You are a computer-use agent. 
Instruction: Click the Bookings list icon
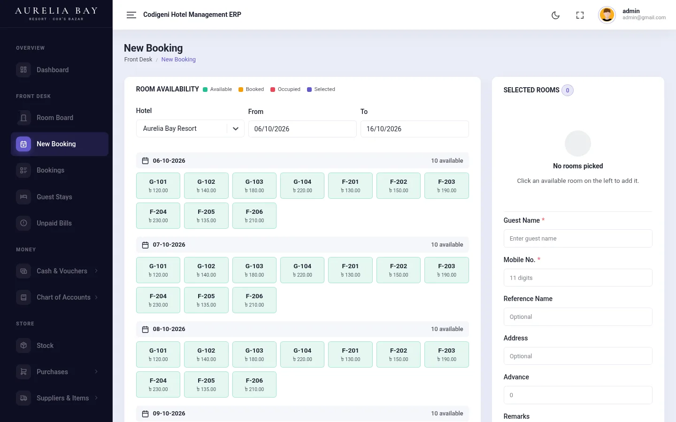coord(23,170)
